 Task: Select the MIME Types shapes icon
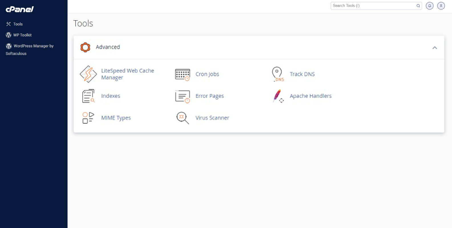pos(88,118)
